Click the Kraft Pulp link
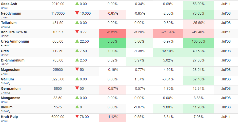238x122 pixels. [9, 117]
